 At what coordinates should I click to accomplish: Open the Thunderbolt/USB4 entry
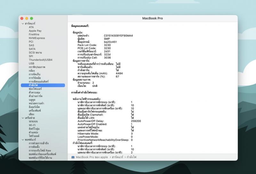[41, 60]
